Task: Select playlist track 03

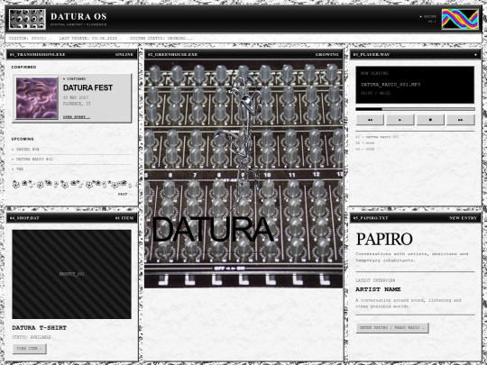Action: click(x=365, y=150)
